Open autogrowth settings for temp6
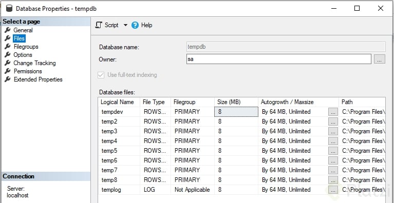Viewport: 394px width, 203px height. pyautogui.click(x=333, y=160)
